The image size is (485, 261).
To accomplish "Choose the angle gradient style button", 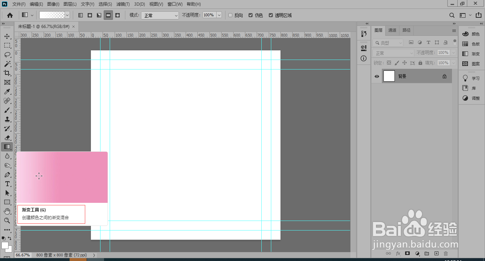I will click(99, 15).
